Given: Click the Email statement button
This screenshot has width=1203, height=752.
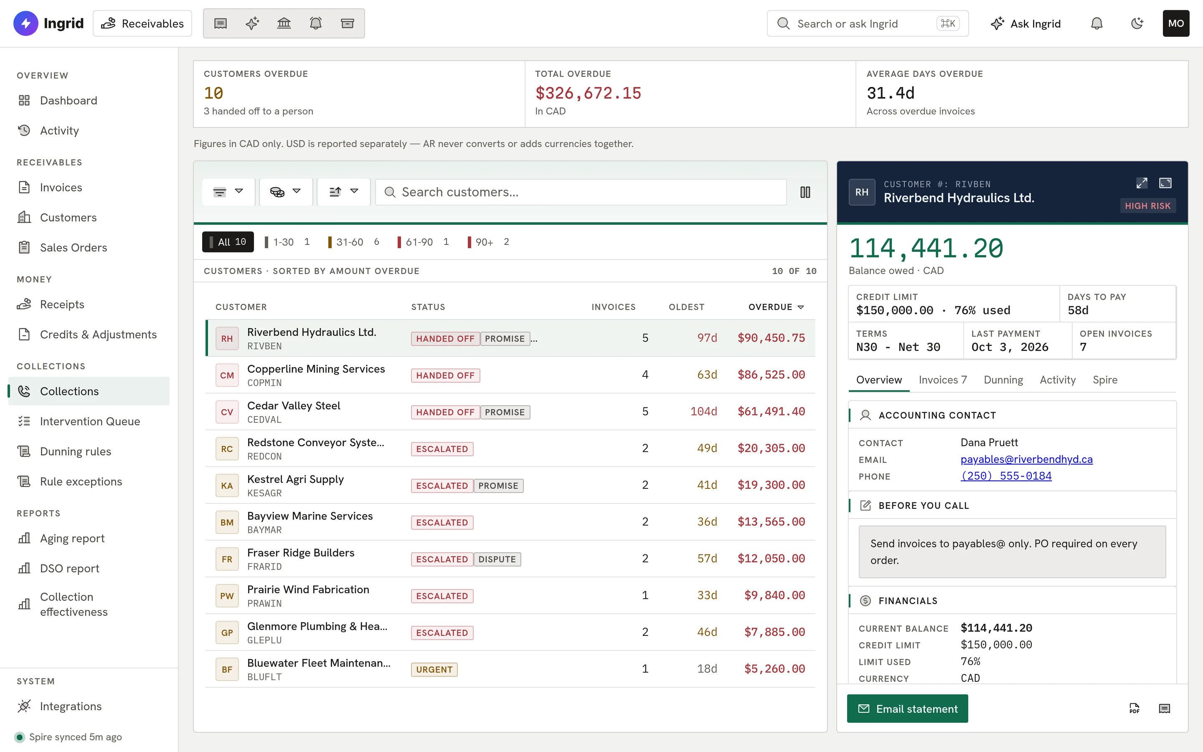Looking at the screenshot, I should (907, 709).
